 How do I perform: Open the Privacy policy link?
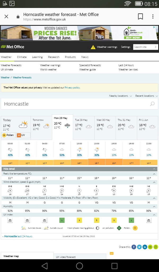point(72,88)
